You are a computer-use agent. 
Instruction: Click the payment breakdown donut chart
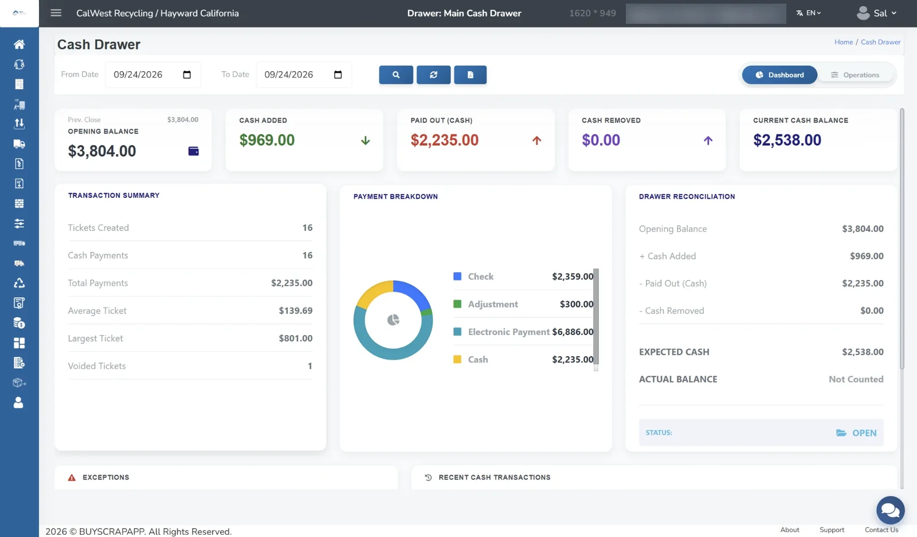393,320
